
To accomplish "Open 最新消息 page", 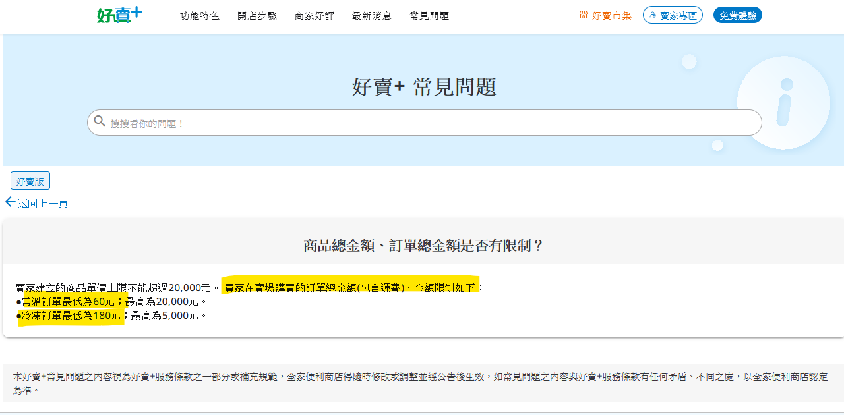I will pyautogui.click(x=372, y=16).
